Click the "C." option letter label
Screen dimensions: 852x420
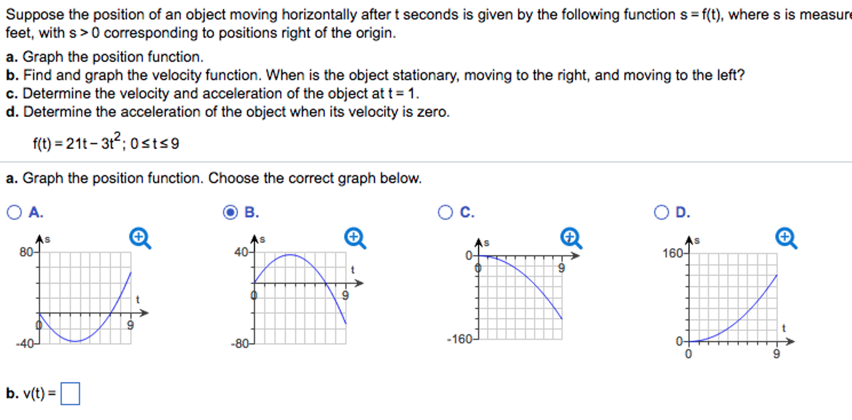[467, 212]
